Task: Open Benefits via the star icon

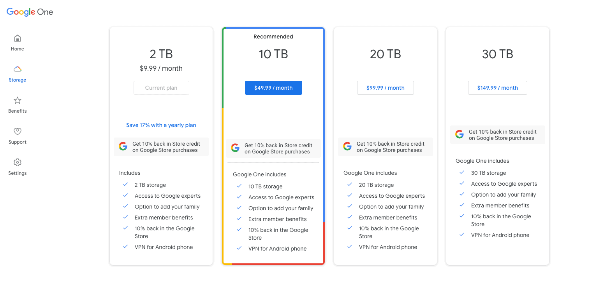Action: pyautogui.click(x=18, y=100)
